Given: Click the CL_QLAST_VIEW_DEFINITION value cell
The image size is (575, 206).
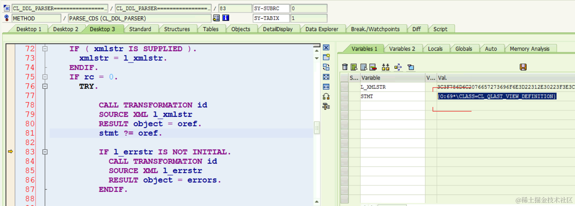Looking at the screenshot, I should [x=497, y=96].
